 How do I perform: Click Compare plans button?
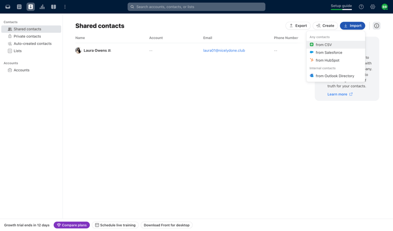coord(72,225)
